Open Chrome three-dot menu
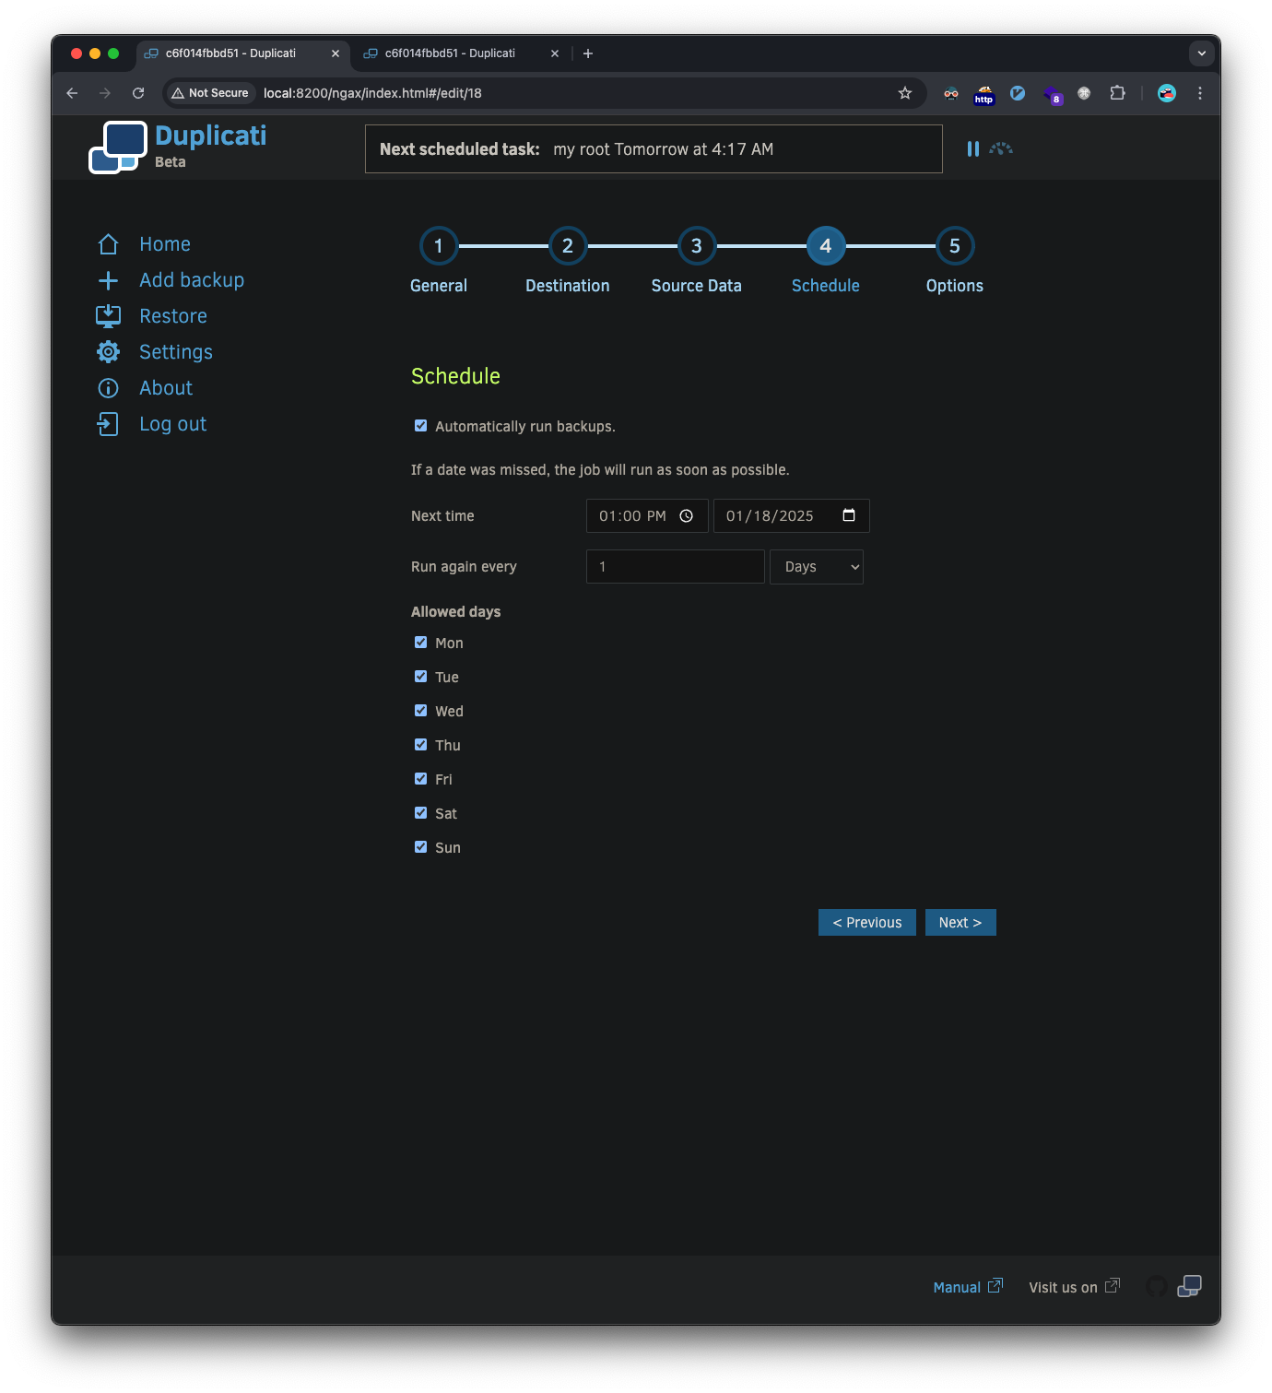The width and height of the screenshot is (1272, 1393). [x=1199, y=93]
